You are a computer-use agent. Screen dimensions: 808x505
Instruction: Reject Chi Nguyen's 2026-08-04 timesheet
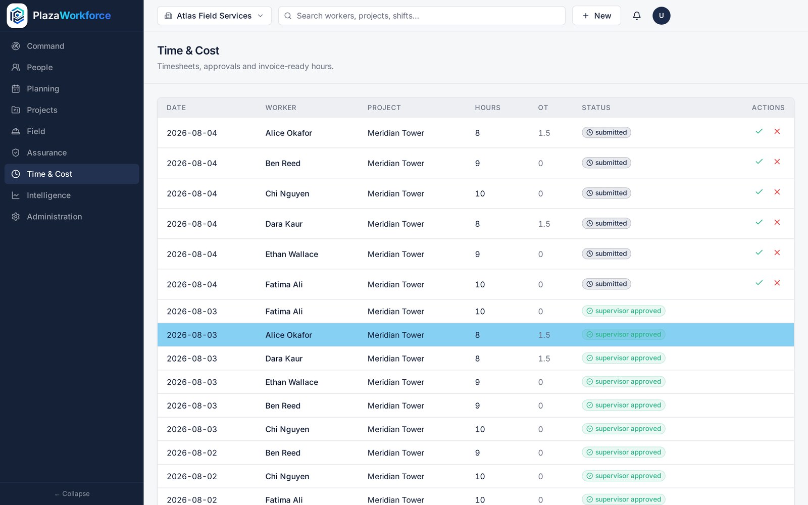click(777, 192)
